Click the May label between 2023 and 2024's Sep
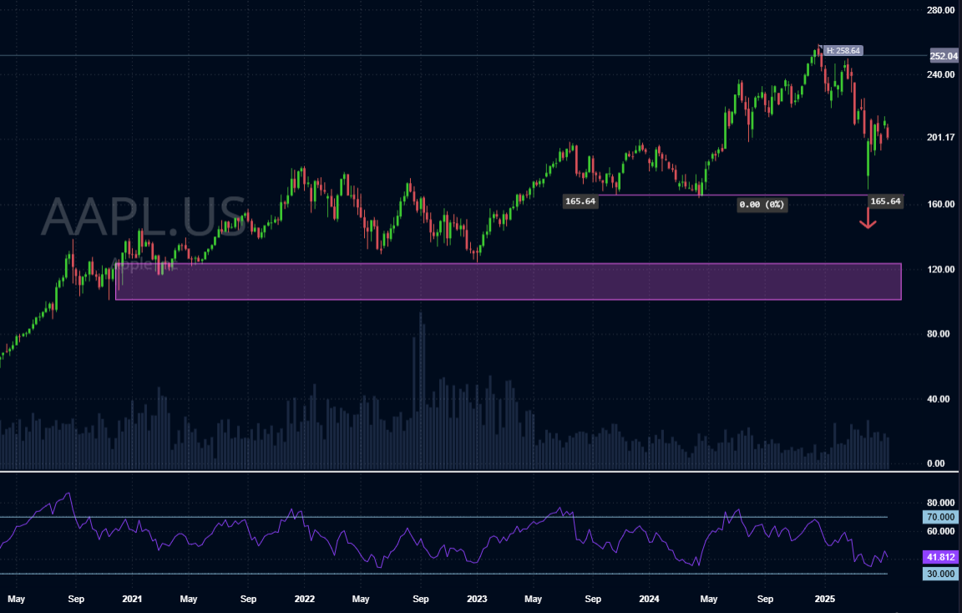 tap(533, 599)
